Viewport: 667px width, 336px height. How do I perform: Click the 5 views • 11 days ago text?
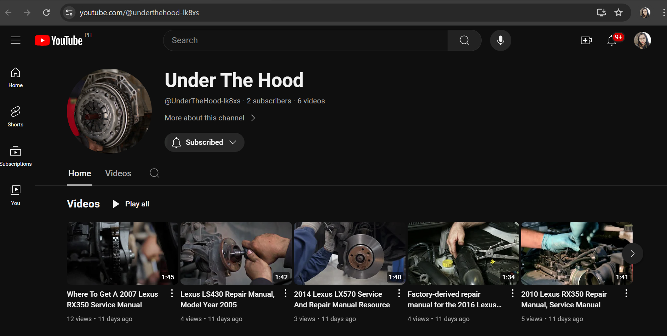(552, 319)
